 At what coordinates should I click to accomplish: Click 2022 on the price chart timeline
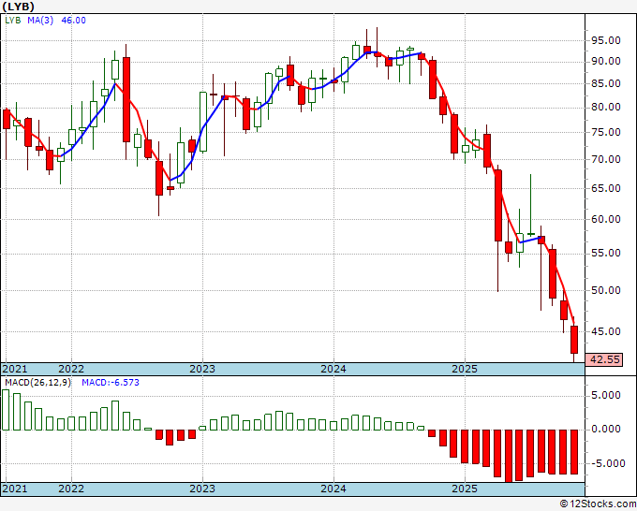click(x=71, y=370)
